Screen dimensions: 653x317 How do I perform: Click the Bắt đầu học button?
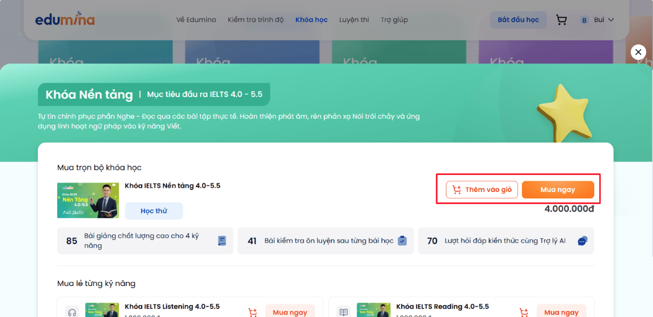(x=518, y=20)
